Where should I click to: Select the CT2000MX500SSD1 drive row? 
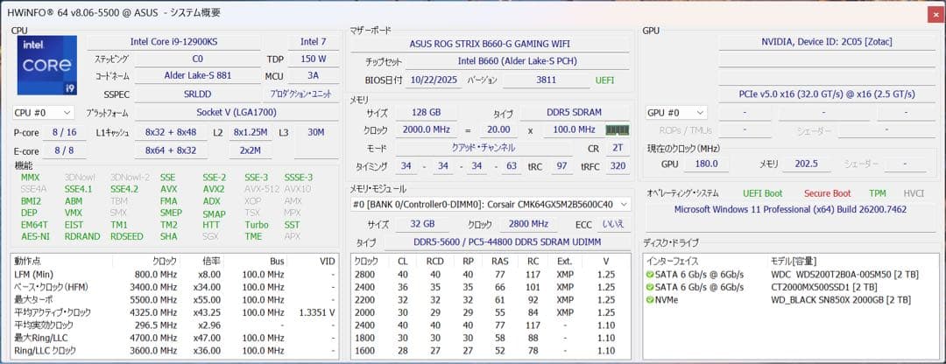tap(792, 287)
